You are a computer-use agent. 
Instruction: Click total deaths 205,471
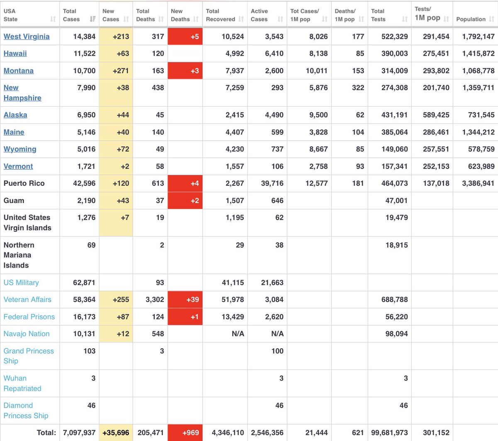(151, 433)
